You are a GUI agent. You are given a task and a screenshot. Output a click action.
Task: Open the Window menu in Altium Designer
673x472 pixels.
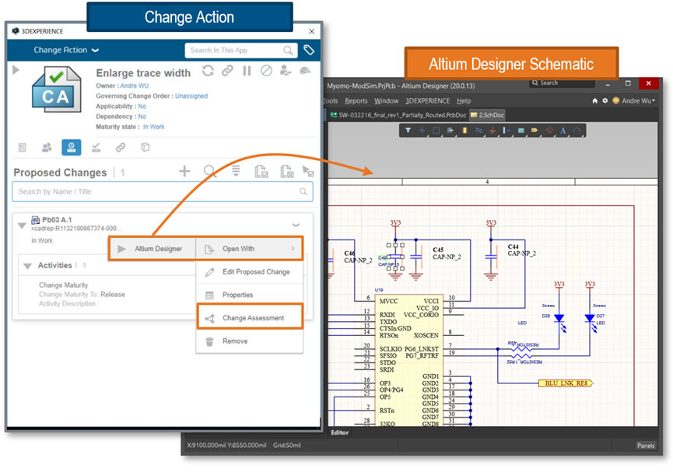386,101
